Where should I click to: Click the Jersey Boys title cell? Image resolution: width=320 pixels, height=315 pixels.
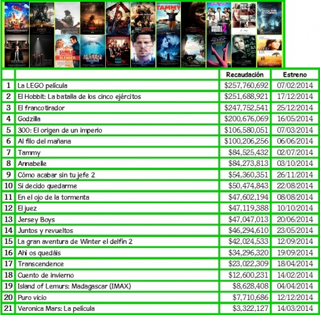[x=117, y=220]
